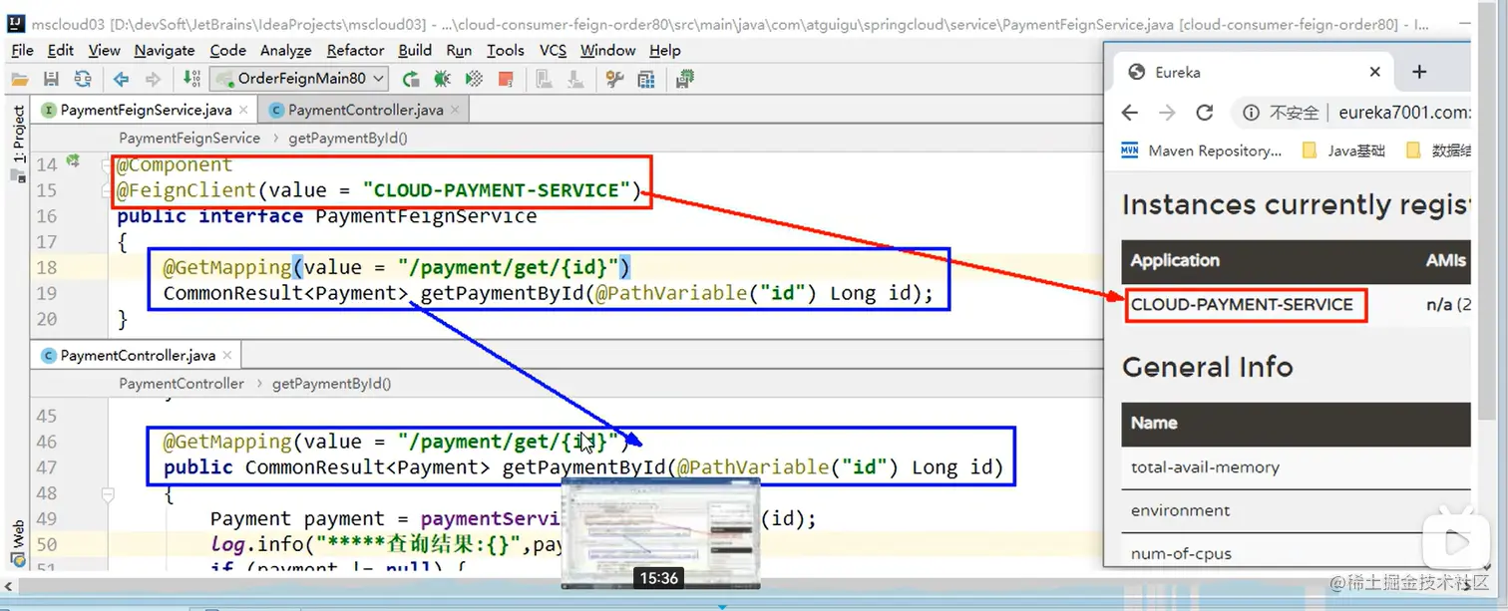Click the PaymentFeignService breadcrumb
This screenshot has width=1508, height=611.
coord(189,139)
